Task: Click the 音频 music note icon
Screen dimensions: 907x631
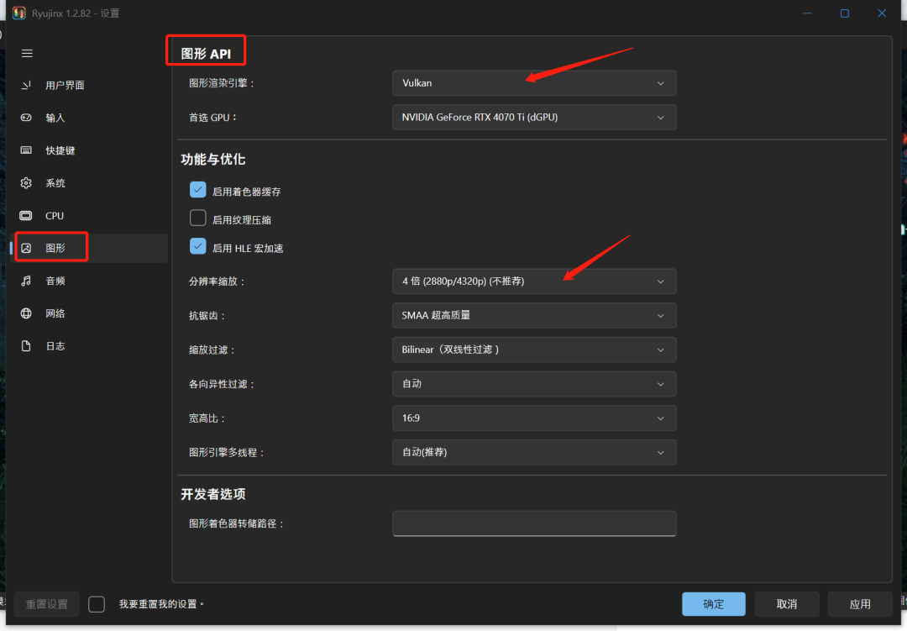Action: point(27,281)
